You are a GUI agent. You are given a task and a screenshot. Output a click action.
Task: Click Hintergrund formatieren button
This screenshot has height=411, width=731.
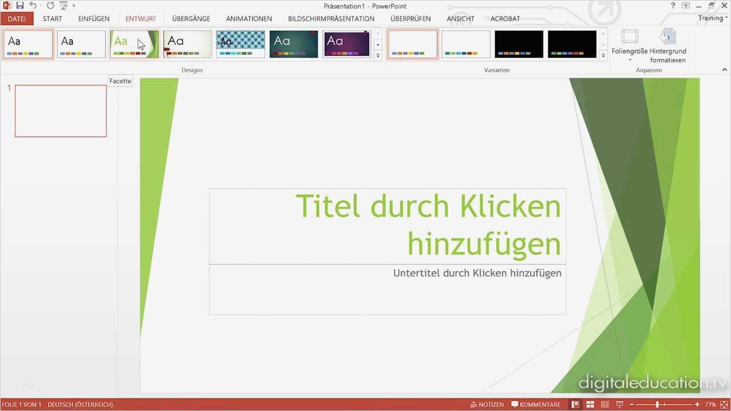pyautogui.click(x=667, y=46)
